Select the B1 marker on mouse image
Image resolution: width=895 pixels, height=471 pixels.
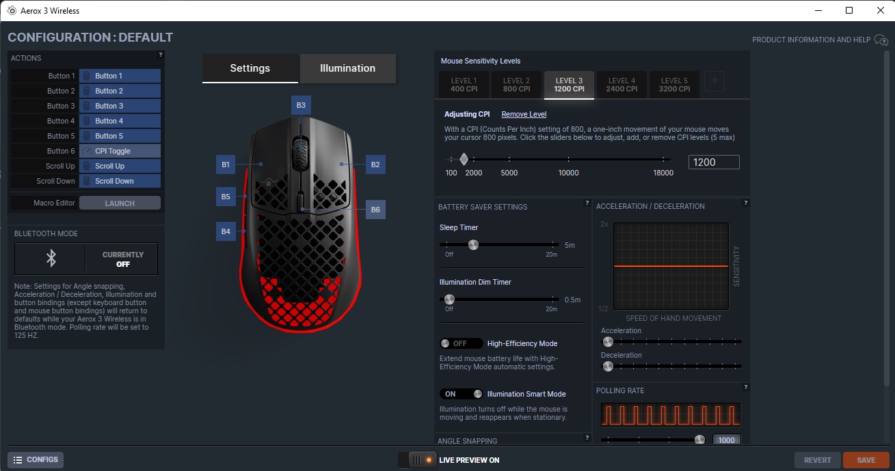(226, 165)
